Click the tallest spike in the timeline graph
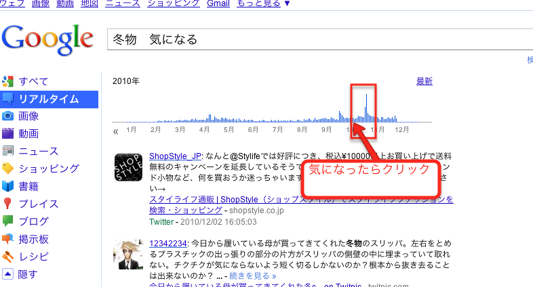This screenshot has height=287, width=533. 366,108
